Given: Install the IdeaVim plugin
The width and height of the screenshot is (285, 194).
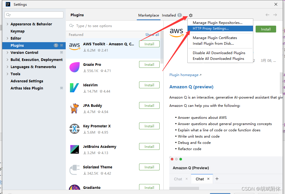Looking at the screenshot, I should [149, 85].
